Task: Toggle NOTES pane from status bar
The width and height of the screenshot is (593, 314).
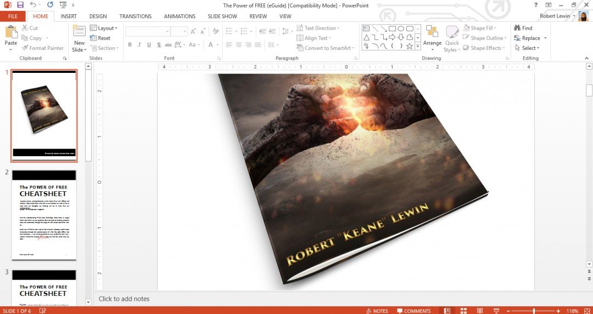Action: pos(377,311)
